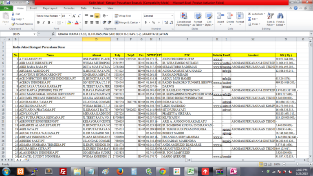Expand Clear dropdown in Editing group
This screenshot has height=176, width=313.
pos(259,24)
